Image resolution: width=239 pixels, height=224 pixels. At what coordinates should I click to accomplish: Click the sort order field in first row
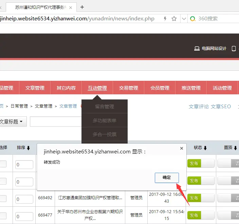click(x=24, y=165)
